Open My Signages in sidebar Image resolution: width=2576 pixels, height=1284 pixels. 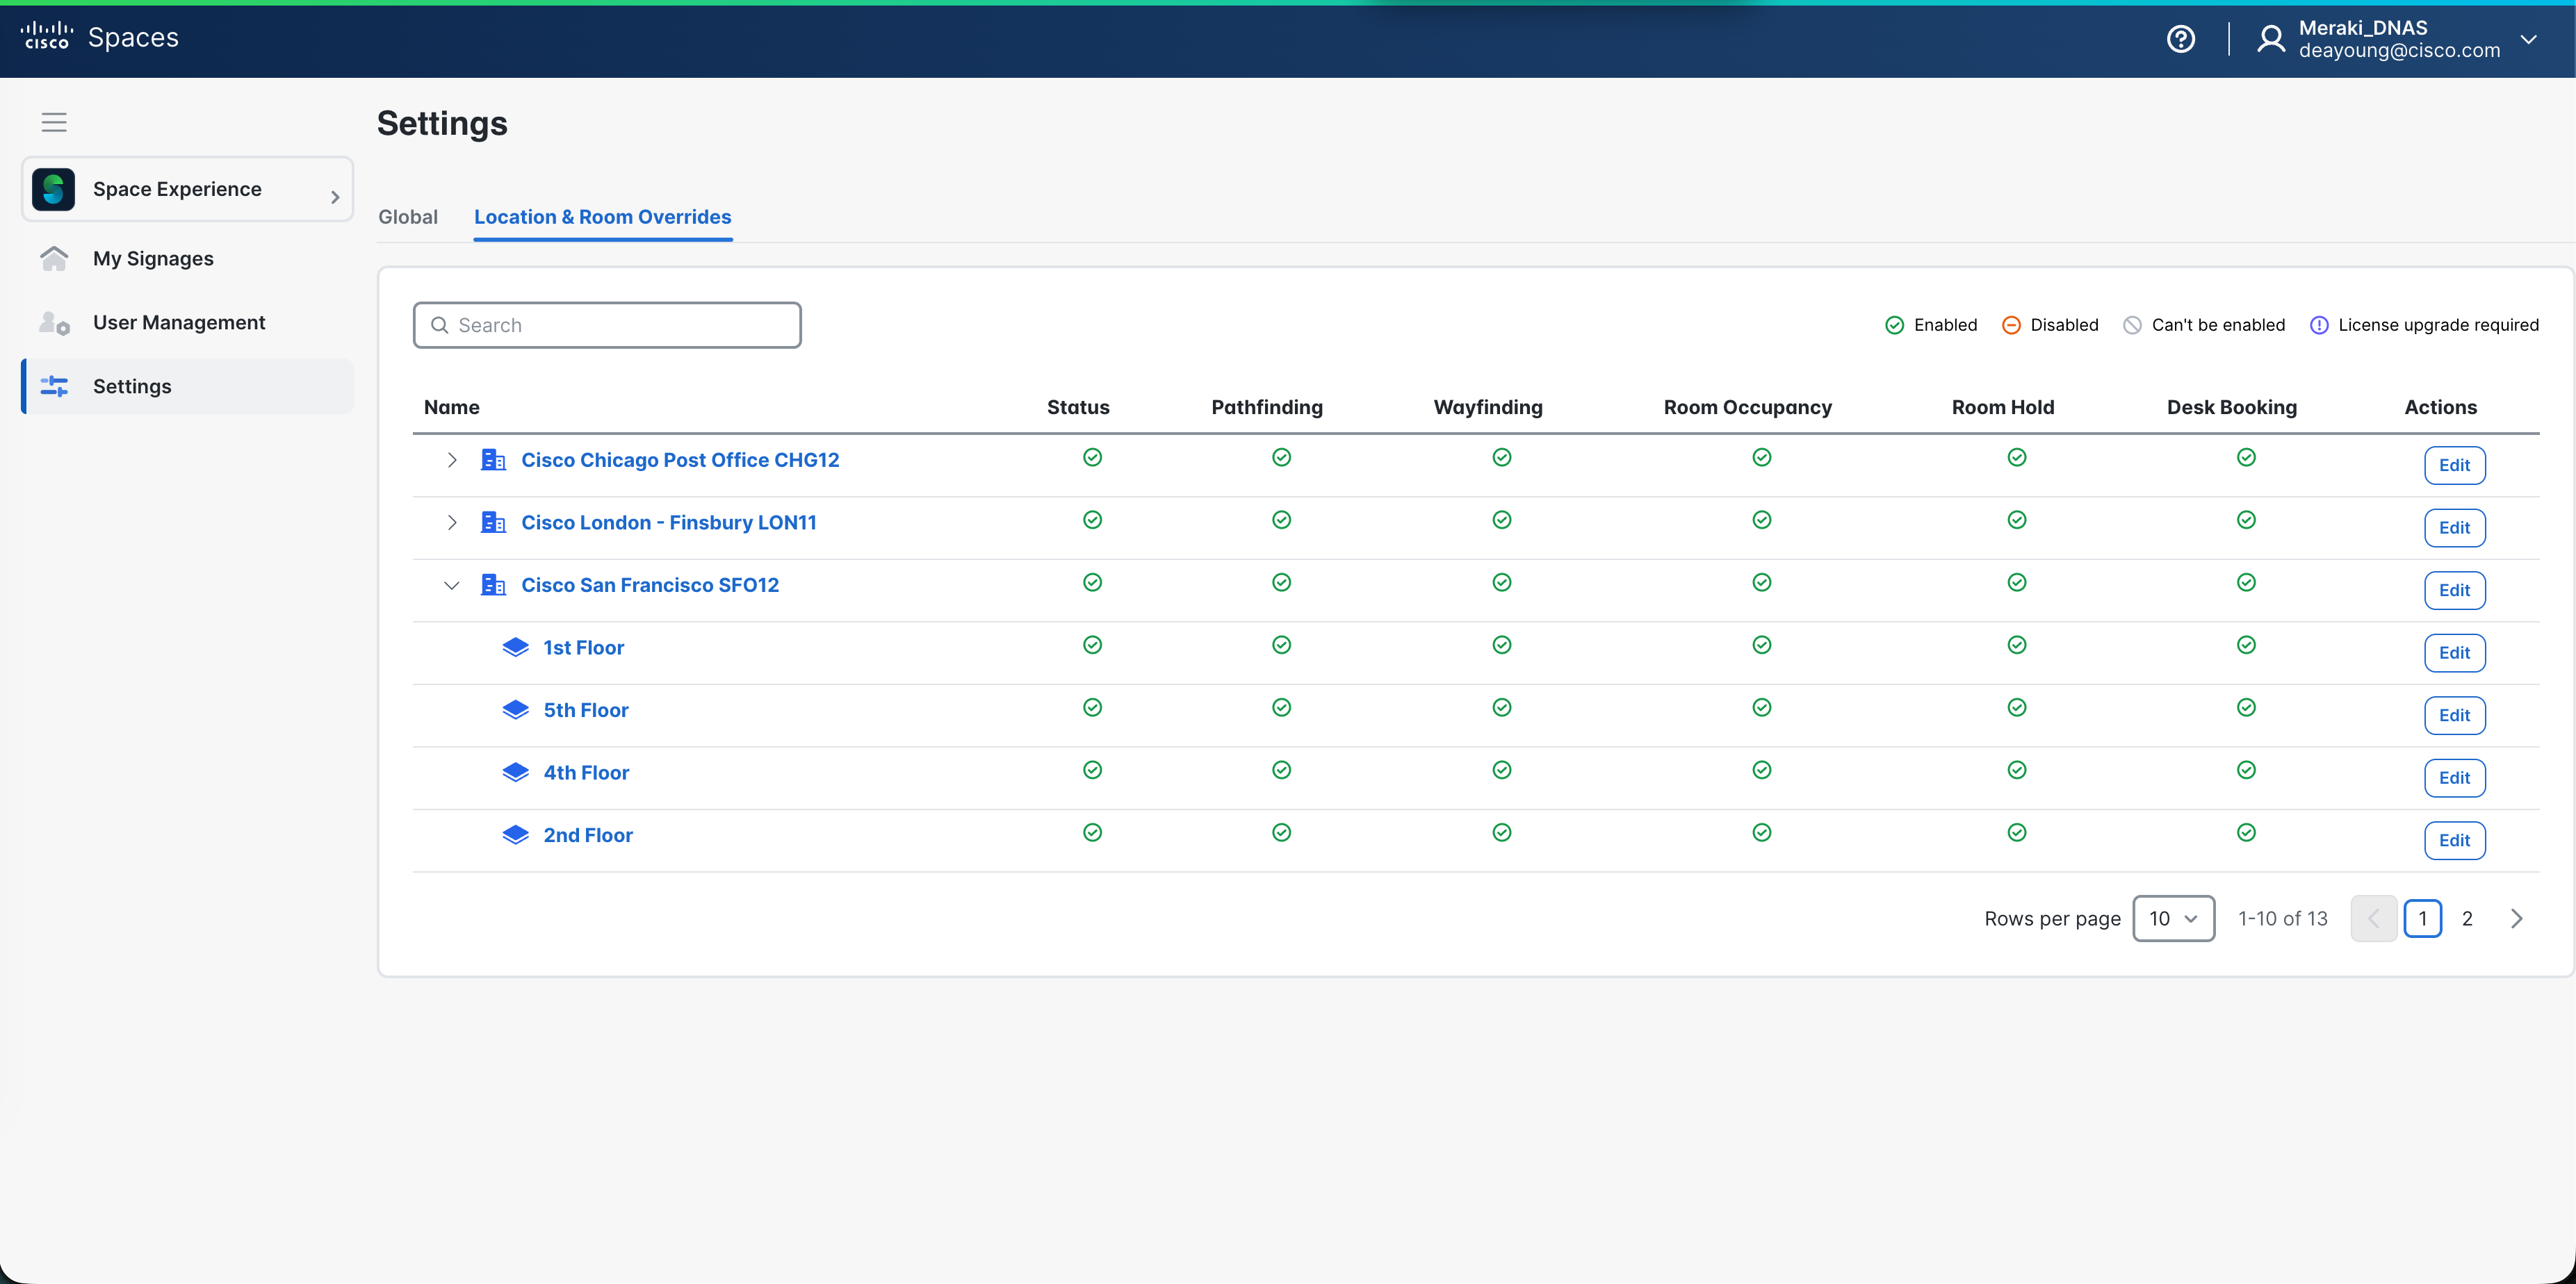187,258
